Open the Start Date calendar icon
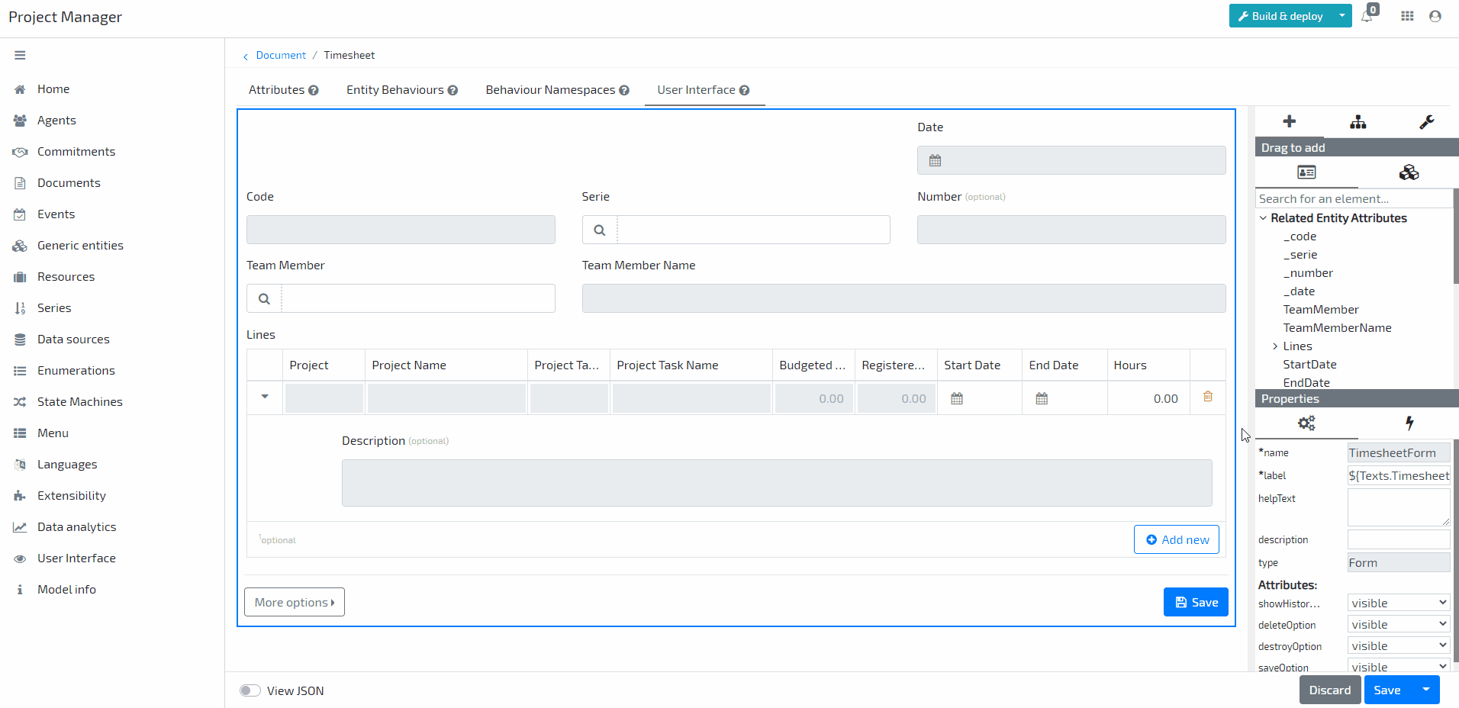 tap(957, 398)
